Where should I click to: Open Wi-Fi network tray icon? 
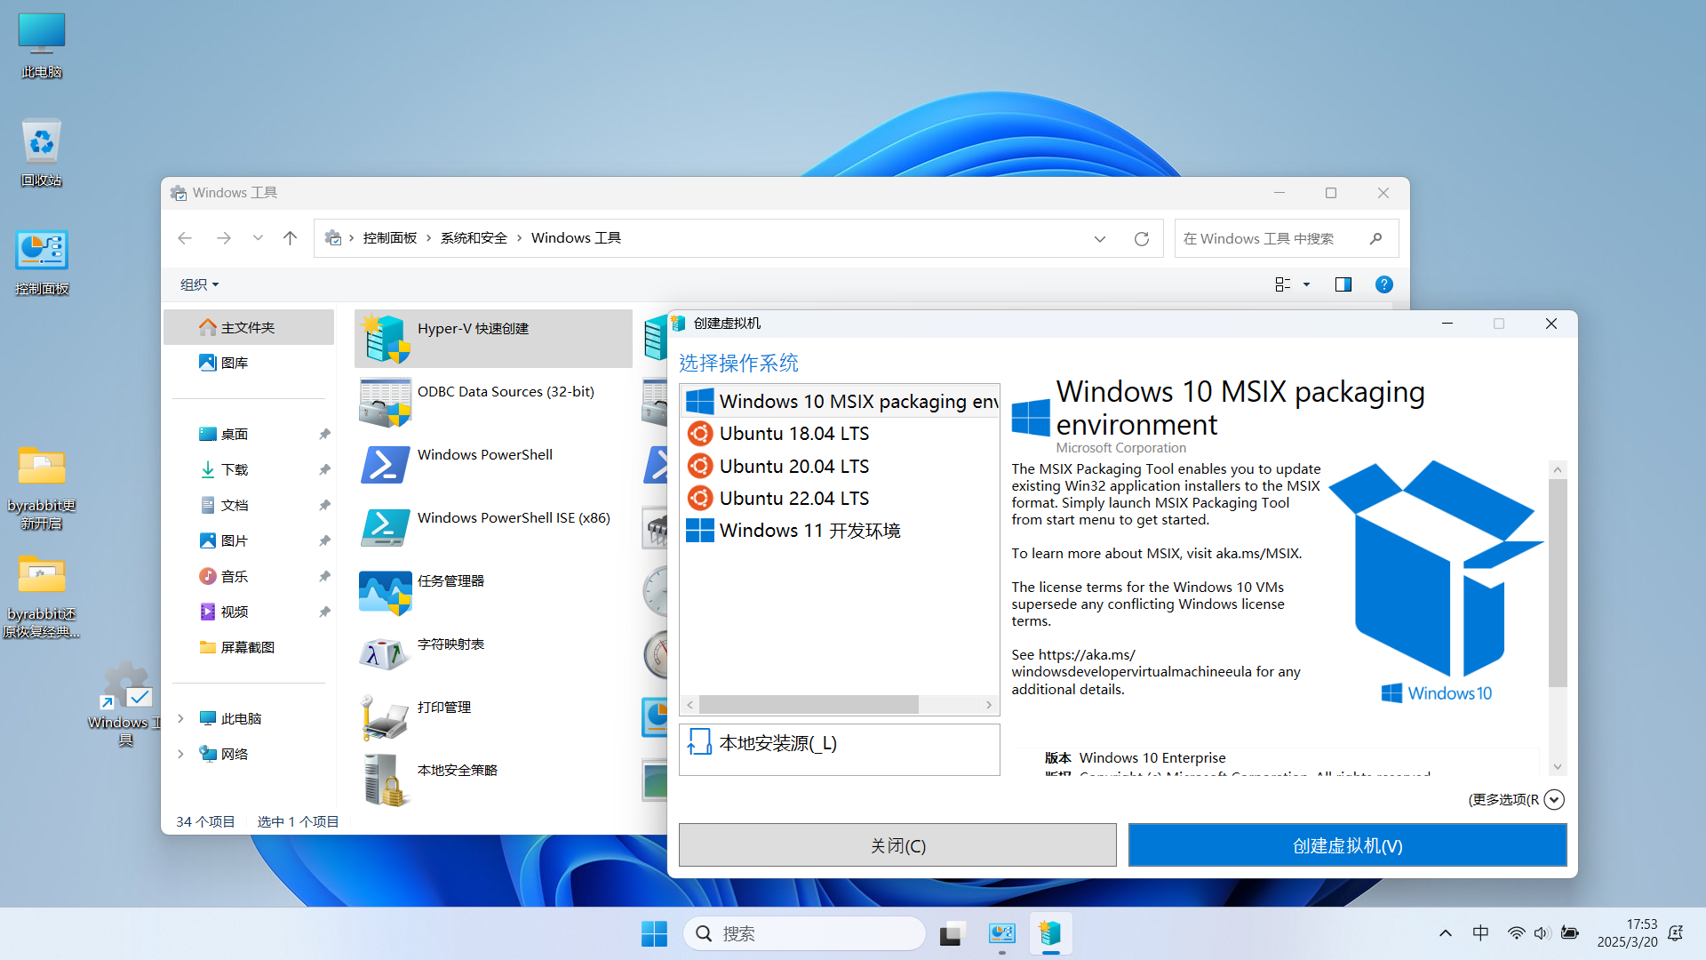[x=1516, y=933]
